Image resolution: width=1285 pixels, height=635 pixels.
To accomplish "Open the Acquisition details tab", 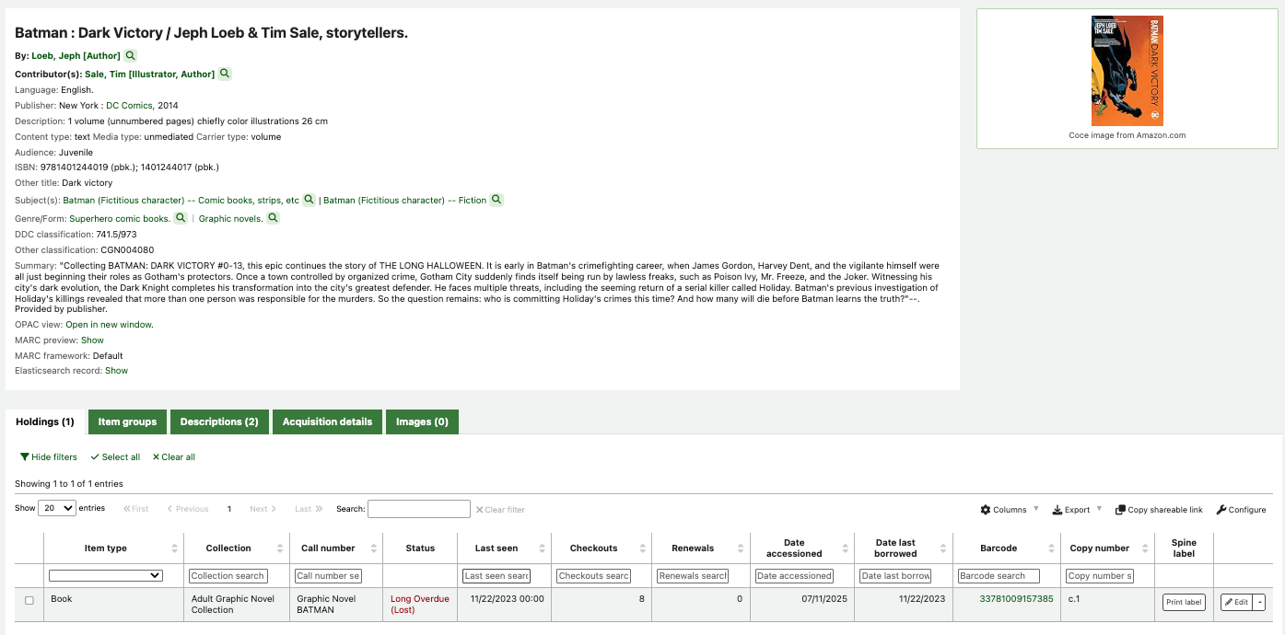I will (x=327, y=422).
